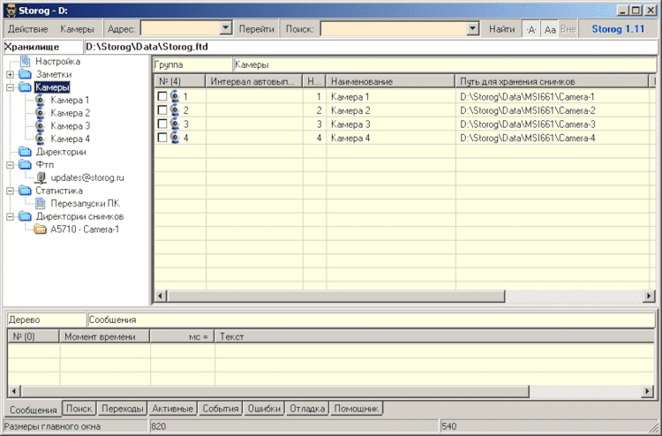This screenshot has width=662, height=436.
Task: Switch to the Сообщения tab
Action: pos(34,410)
